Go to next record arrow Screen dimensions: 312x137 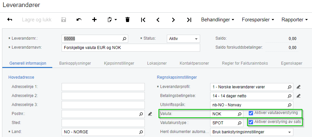173,20
